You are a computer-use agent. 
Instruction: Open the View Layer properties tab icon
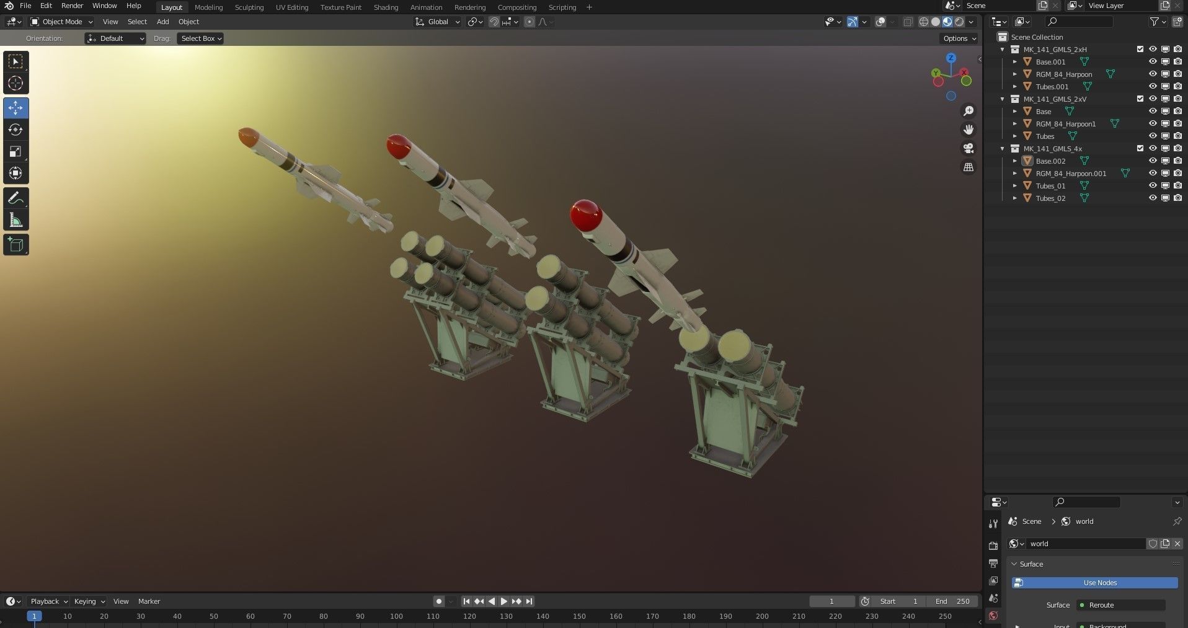[x=993, y=581]
